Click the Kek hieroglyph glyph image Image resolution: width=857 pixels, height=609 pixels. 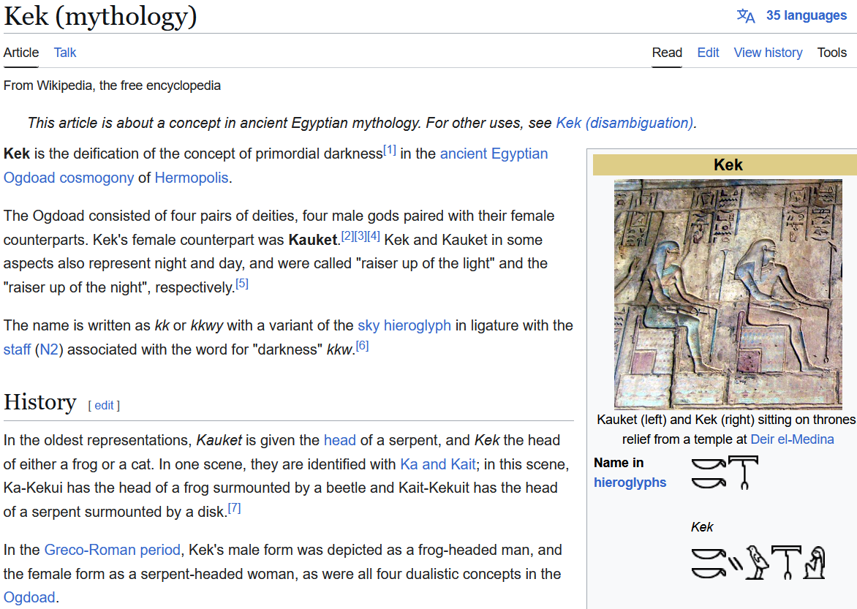point(724,473)
